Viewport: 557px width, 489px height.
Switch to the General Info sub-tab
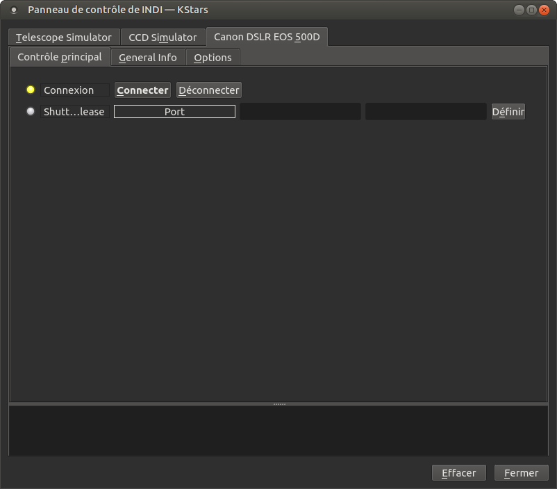(x=148, y=58)
